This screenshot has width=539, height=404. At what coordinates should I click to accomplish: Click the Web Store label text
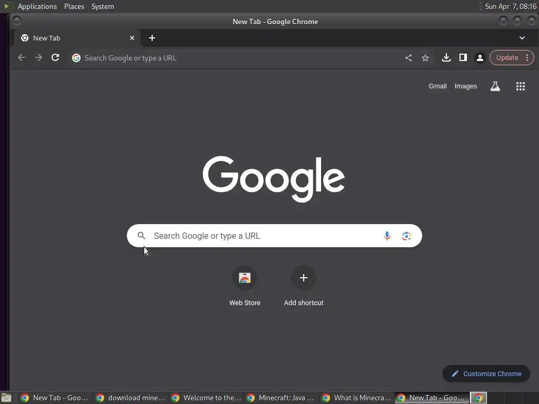coord(245,302)
